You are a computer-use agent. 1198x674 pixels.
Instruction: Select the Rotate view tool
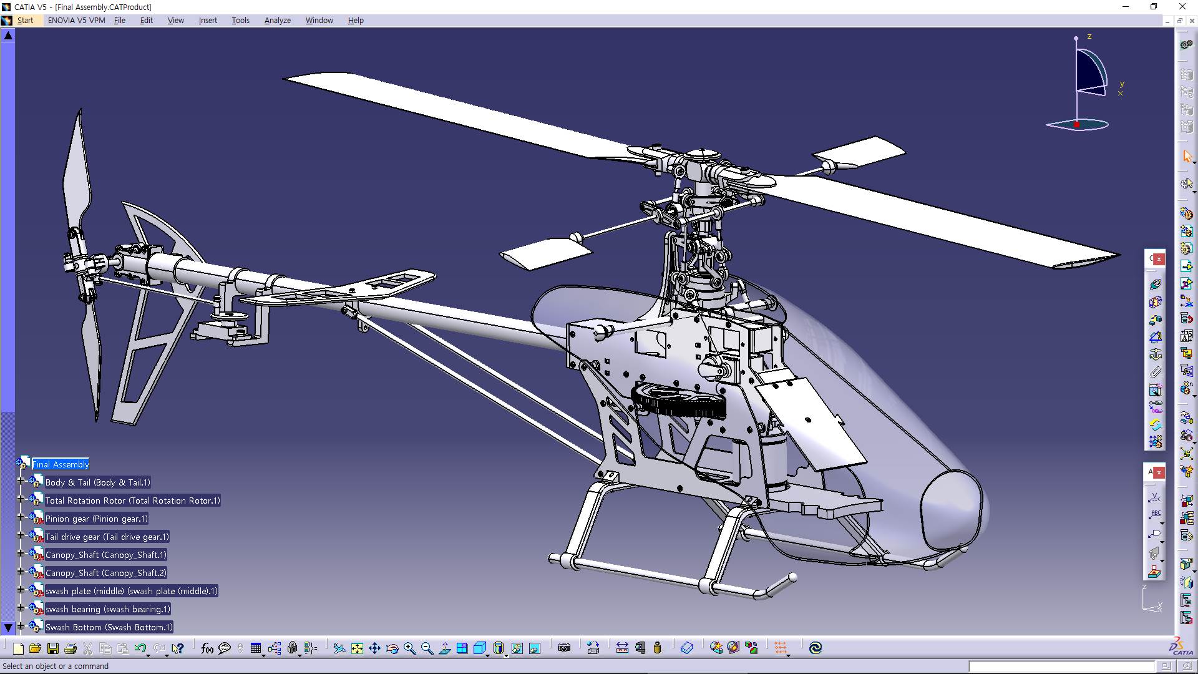coord(391,648)
